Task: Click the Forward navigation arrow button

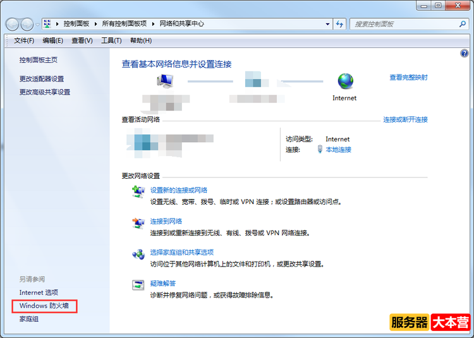Action: 27,24
